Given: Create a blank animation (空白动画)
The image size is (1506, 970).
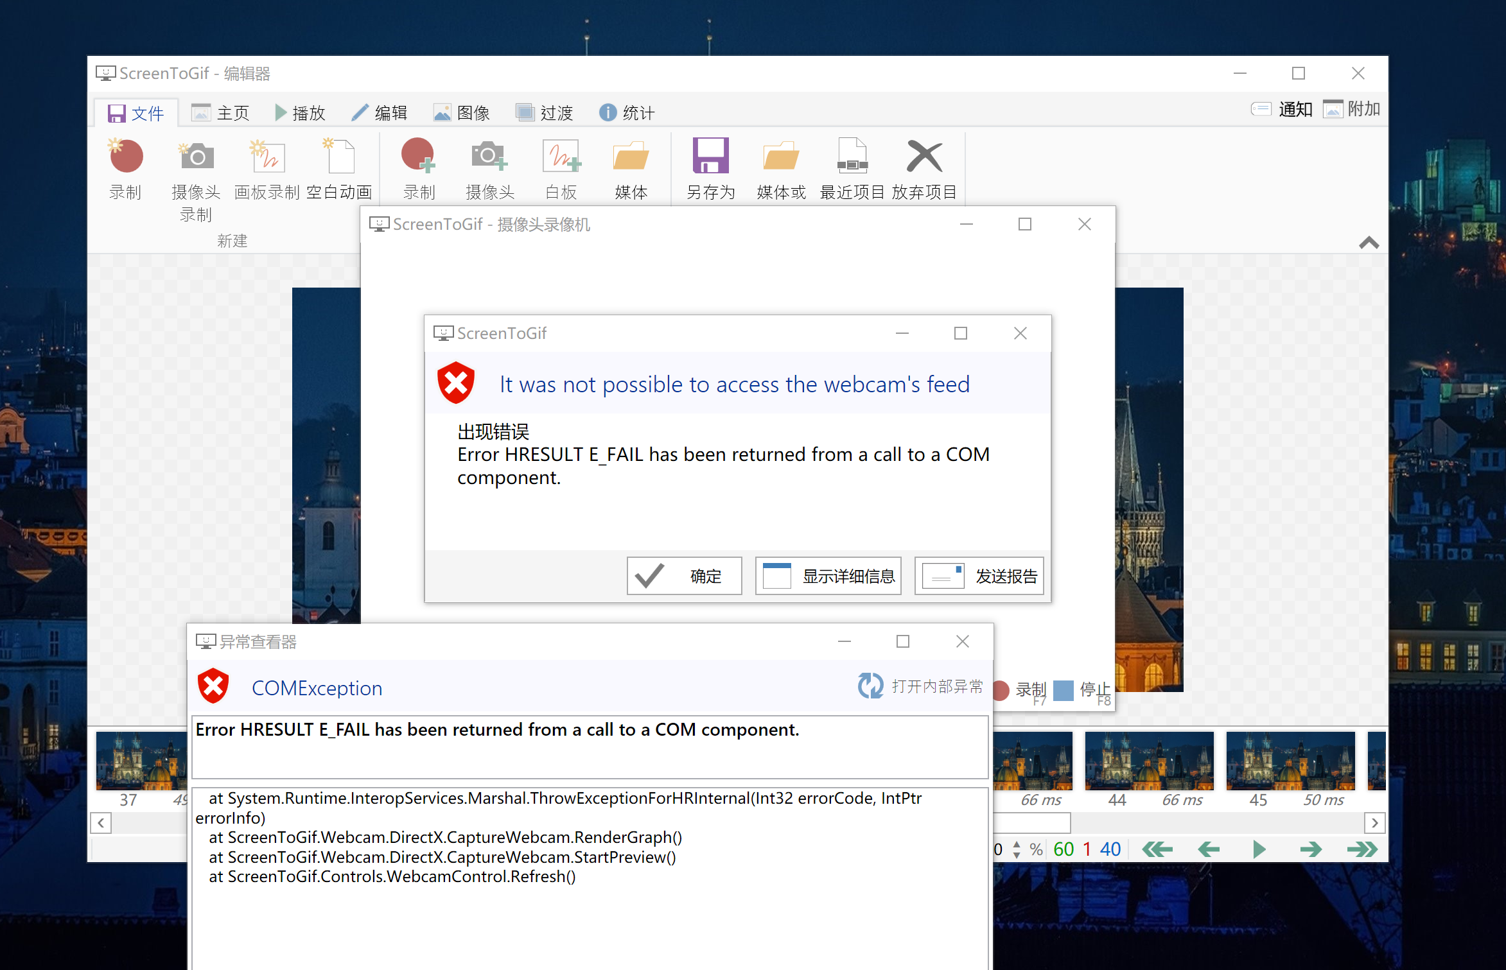Looking at the screenshot, I should 339,157.
